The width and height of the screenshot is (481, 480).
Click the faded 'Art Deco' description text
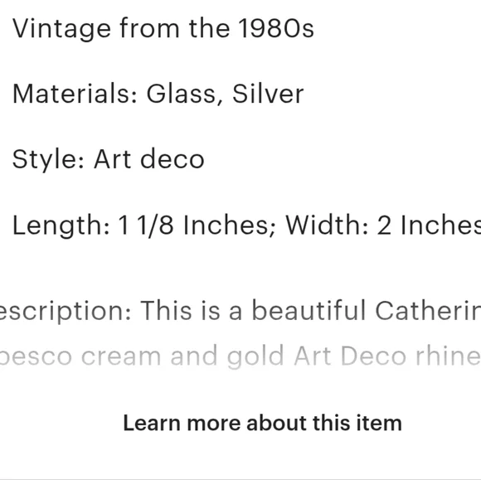coord(350,356)
